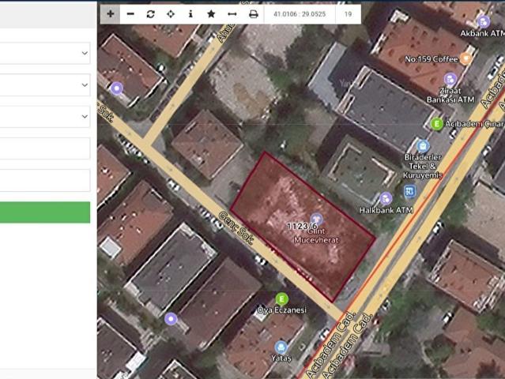
Task: Print the current map
Action: [254, 14]
